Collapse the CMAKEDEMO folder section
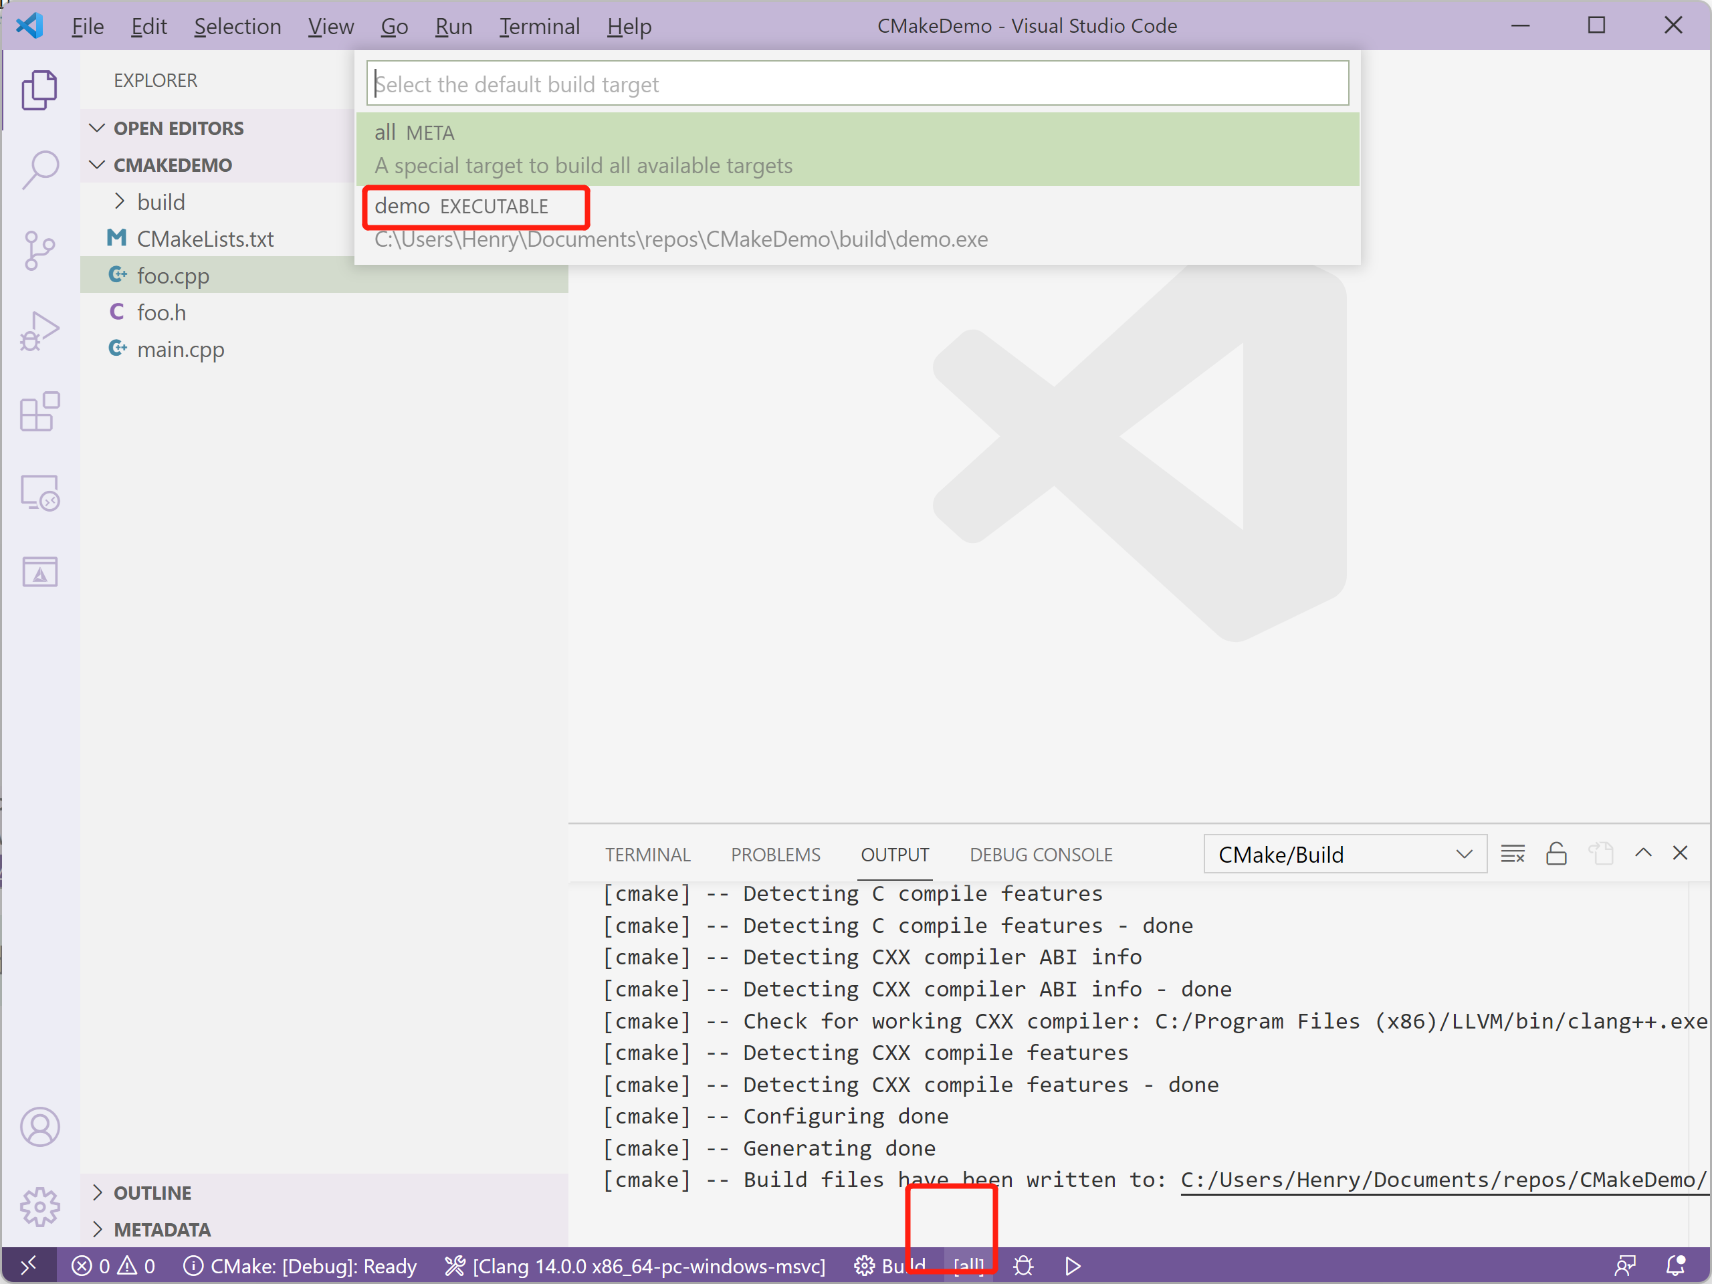 pyautogui.click(x=217, y=165)
